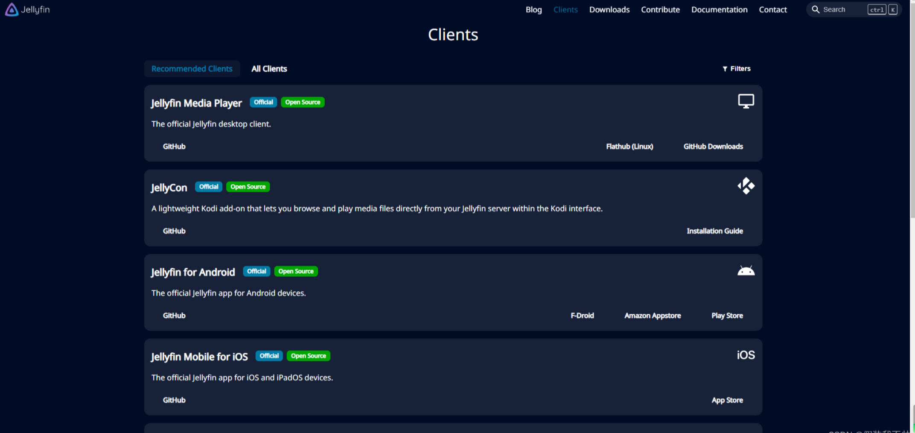Open GitHub link for Jellyfin for Android
Screen dimensions: 915x433
174,316
